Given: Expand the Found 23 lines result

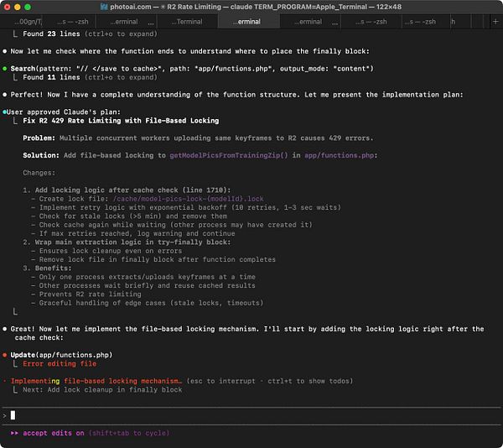Looking at the screenshot, I should [90, 34].
